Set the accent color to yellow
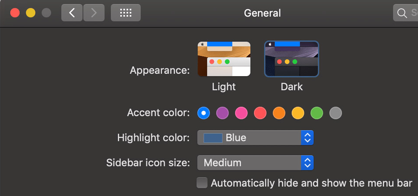 pyautogui.click(x=298, y=113)
